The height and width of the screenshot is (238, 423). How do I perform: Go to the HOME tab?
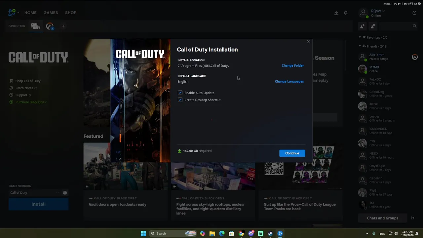[30, 13]
